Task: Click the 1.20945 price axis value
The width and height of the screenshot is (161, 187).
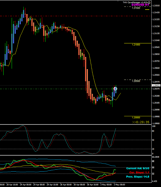Action: point(156,47)
